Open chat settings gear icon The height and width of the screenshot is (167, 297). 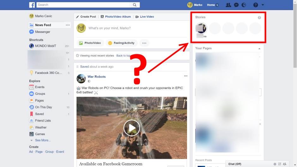click(275, 164)
